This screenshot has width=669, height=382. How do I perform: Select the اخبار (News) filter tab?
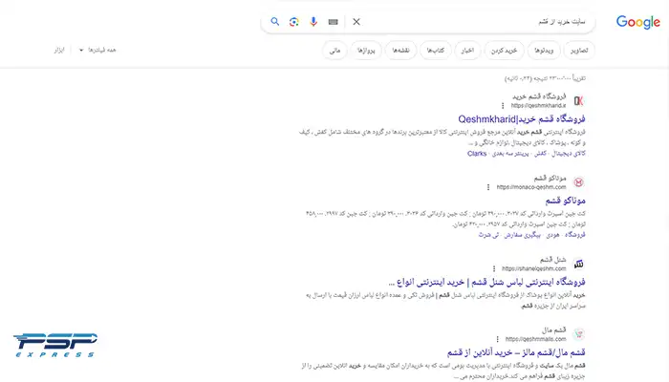[x=467, y=51]
